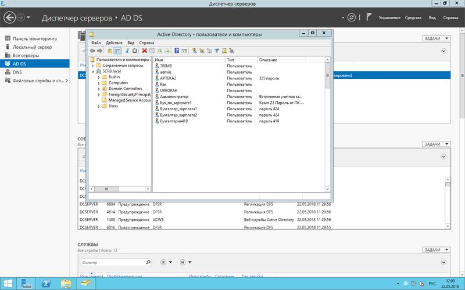Open the Средства menu in Server Manager
Image resolution: width=465 pixels, height=290 pixels.
coord(413,18)
